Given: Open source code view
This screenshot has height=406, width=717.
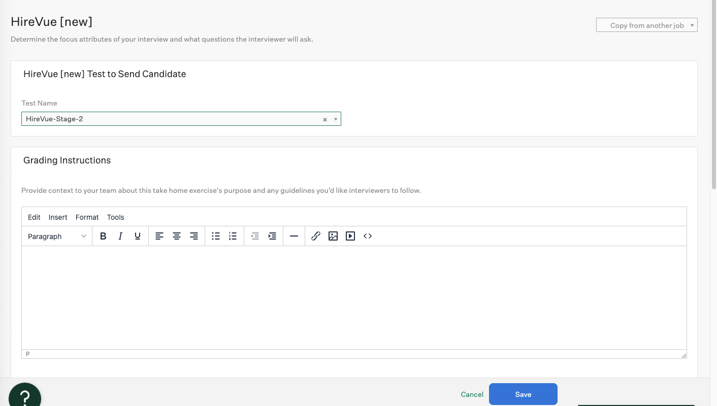Looking at the screenshot, I should pyautogui.click(x=368, y=236).
